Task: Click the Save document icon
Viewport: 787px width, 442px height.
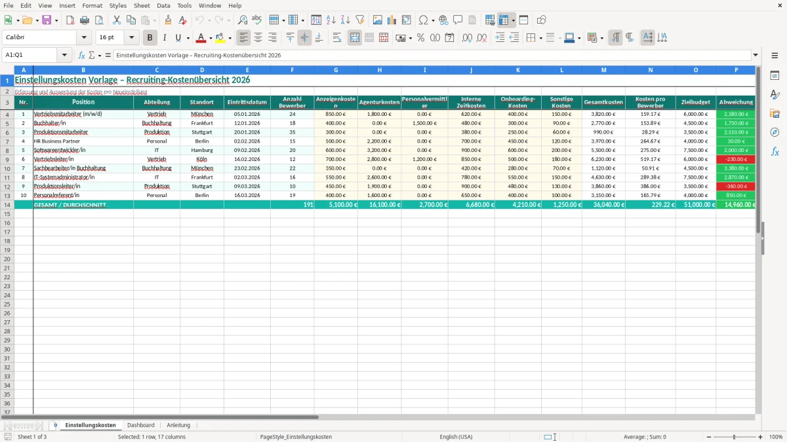Action: (47, 20)
